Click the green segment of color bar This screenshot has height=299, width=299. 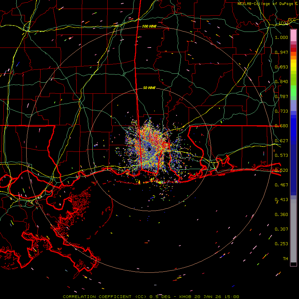[293, 91]
